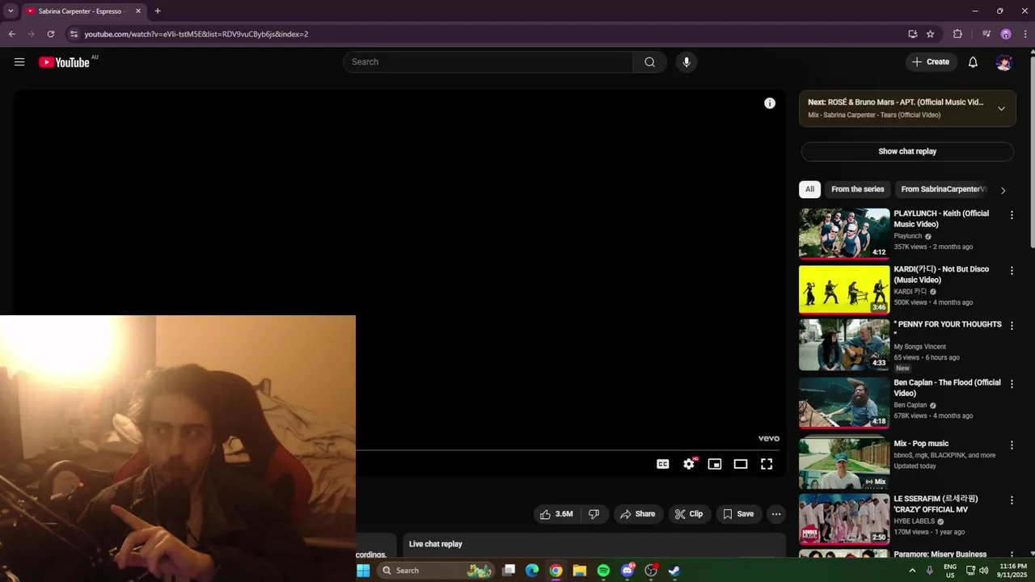
Task: Open Chrome three-dot menu
Action: [x=1025, y=34]
